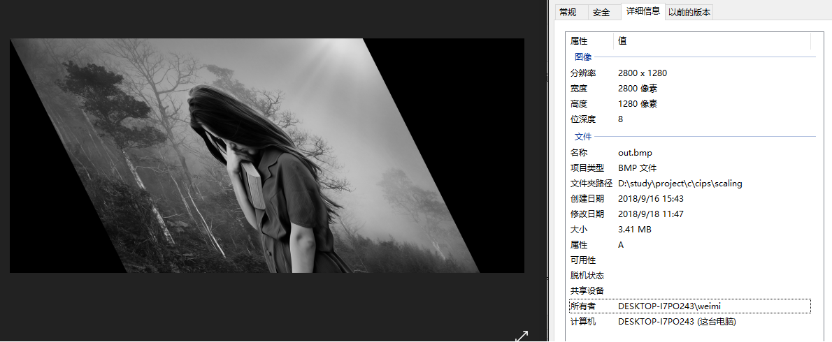Select the 属性 value A
Screen dimensions: 832x342
[x=621, y=245]
